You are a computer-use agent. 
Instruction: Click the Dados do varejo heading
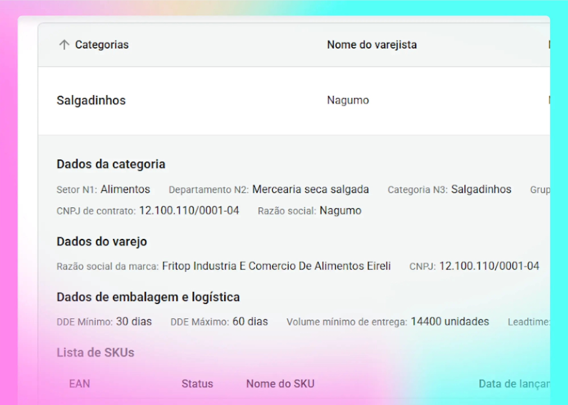pos(101,241)
